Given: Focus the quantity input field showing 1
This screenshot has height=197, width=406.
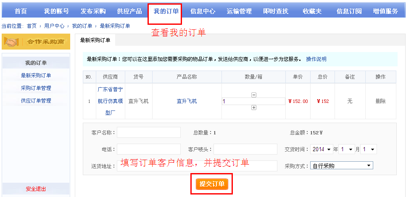Looking at the screenshot, I should [x=253, y=101].
